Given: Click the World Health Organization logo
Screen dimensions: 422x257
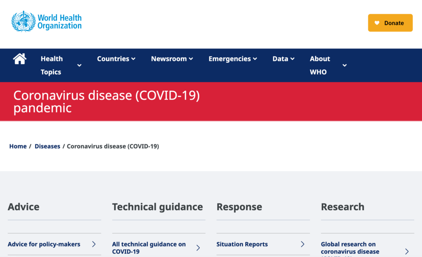Looking at the screenshot, I should [46, 21].
